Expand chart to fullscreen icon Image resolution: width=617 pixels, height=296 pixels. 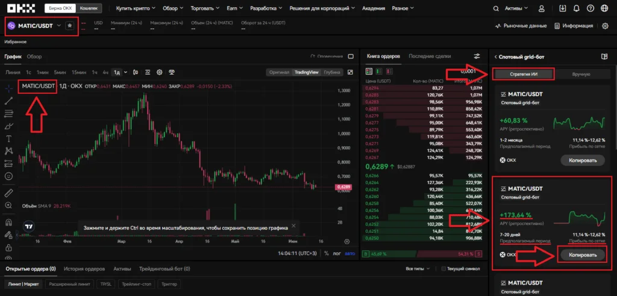pos(351,72)
